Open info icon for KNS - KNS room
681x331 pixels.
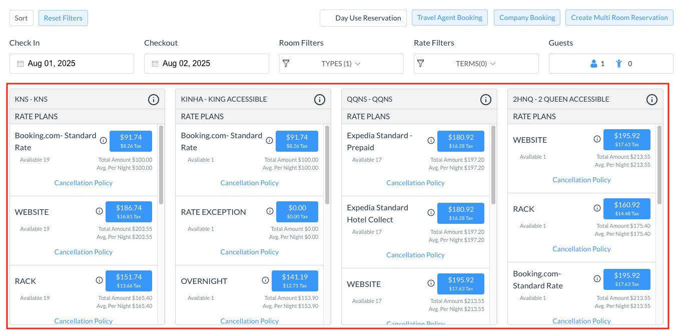tap(154, 100)
